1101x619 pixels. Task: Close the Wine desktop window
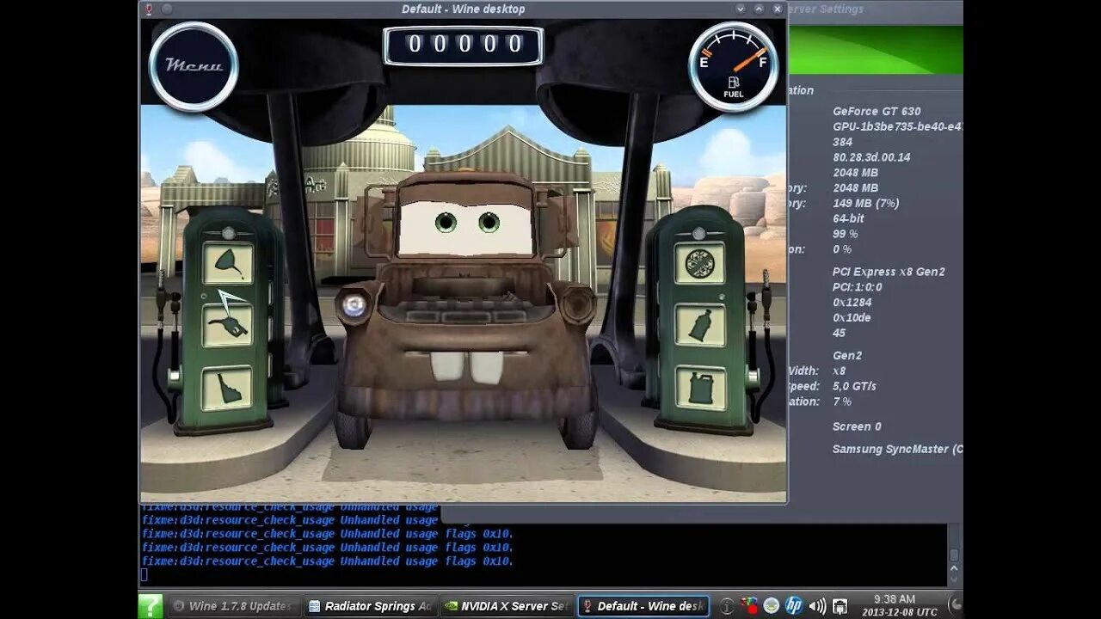click(778, 9)
